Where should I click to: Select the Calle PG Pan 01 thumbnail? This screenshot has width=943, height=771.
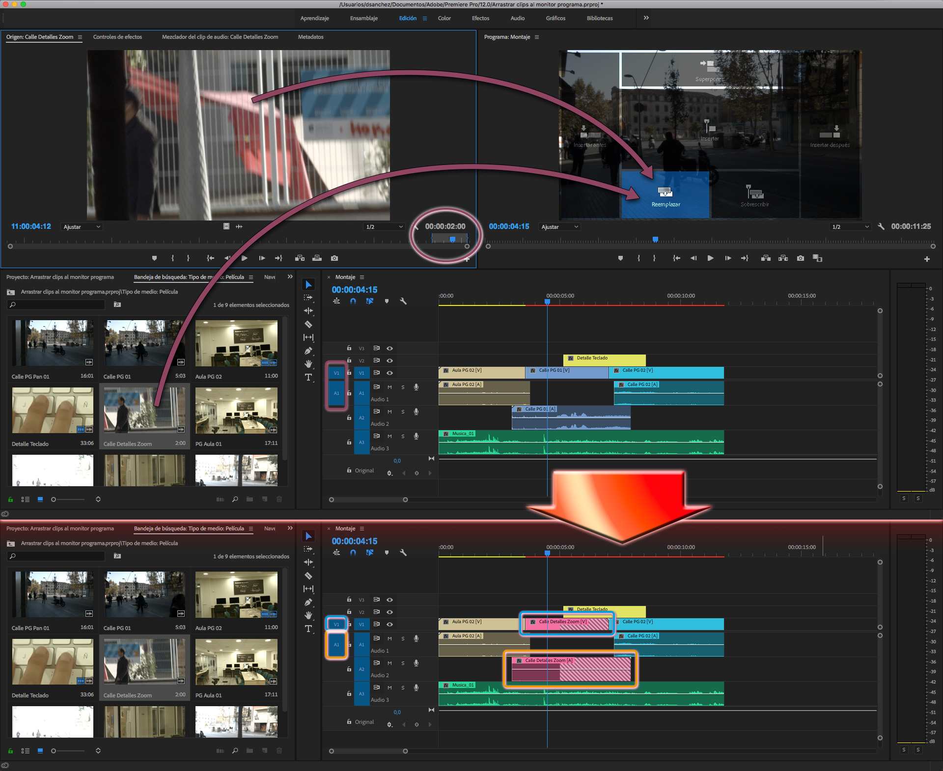pyautogui.click(x=53, y=343)
